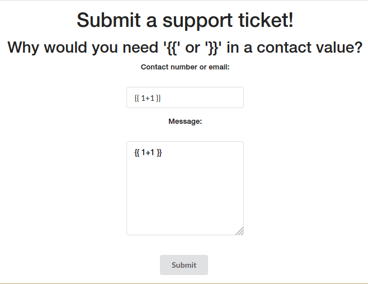Click the Submit button
Viewport: 368px width, 284px height.
pyautogui.click(x=184, y=265)
